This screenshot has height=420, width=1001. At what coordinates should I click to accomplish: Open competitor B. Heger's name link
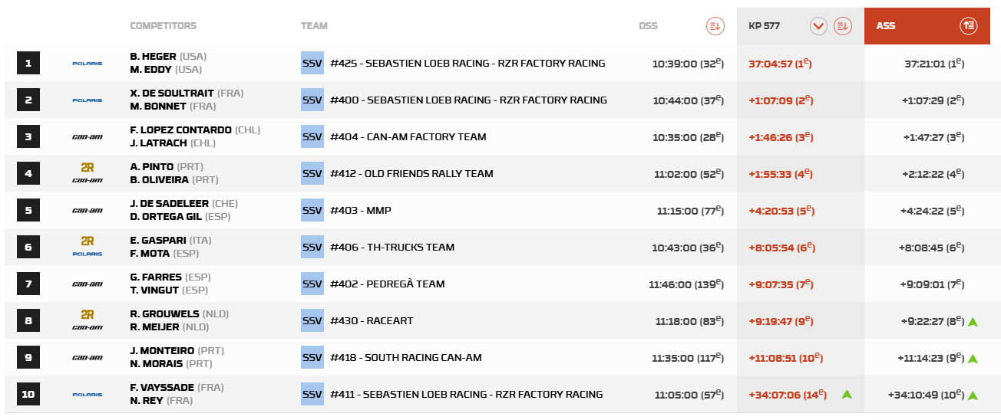pyautogui.click(x=152, y=57)
